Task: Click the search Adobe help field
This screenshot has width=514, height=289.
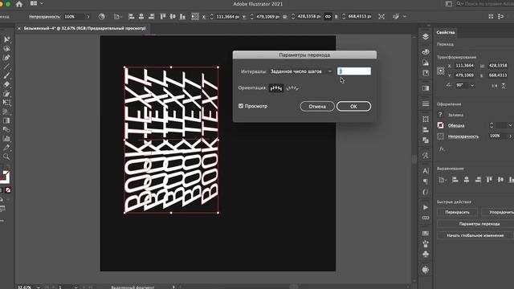Action: pyautogui.click(x=485, y=4)
